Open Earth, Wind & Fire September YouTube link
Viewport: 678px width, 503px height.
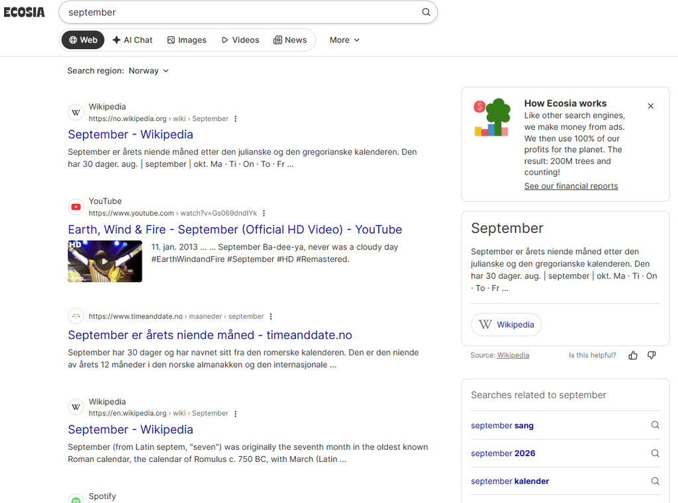tap(235, 230)
